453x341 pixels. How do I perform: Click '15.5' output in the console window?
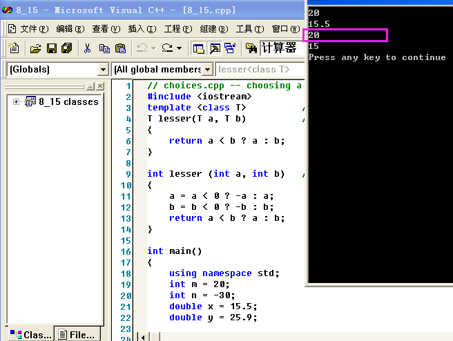click(x=318, y=24)
